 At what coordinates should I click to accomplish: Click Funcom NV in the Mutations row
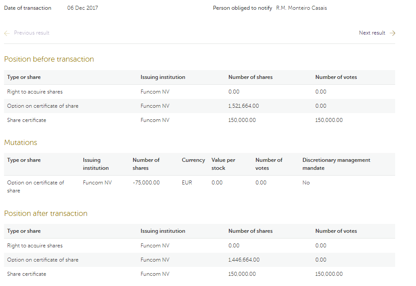97,183
